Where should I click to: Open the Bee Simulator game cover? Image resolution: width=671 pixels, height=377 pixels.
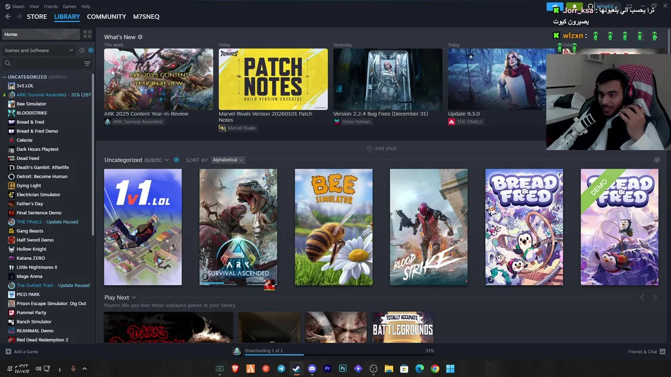click(333, 227)
